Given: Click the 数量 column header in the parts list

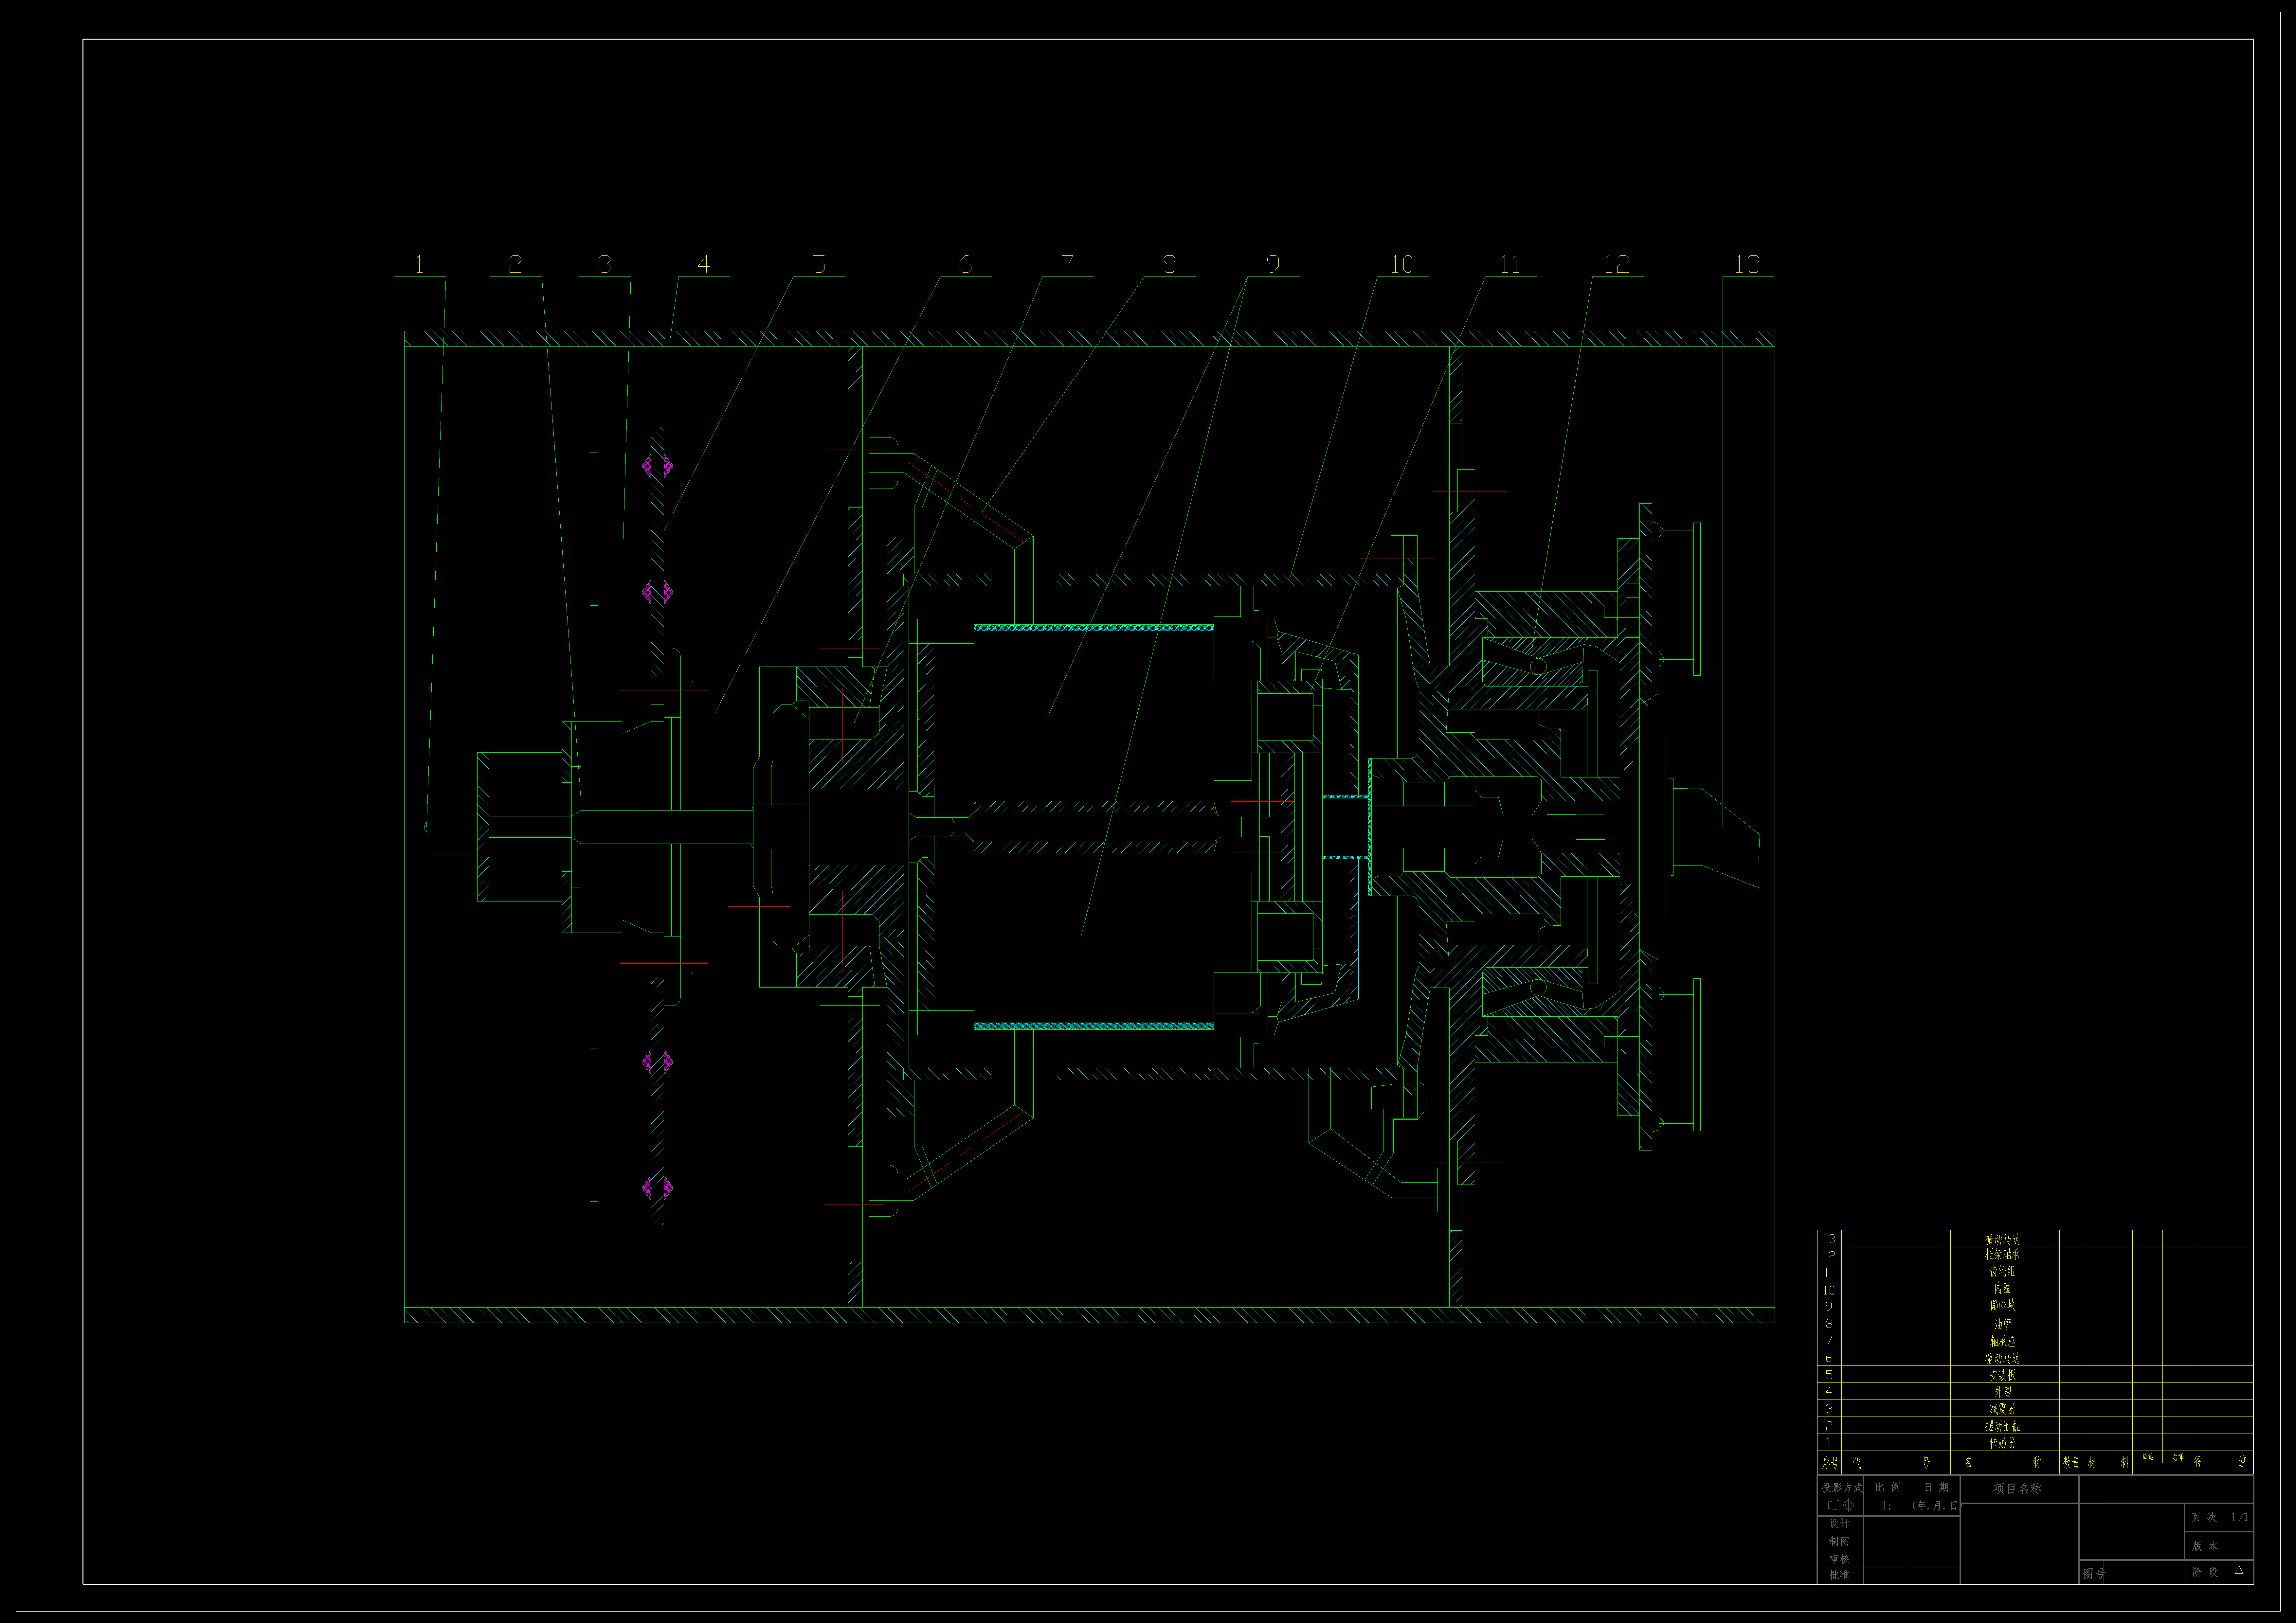Looking at the screenshot, I should click(2071, 1463).
